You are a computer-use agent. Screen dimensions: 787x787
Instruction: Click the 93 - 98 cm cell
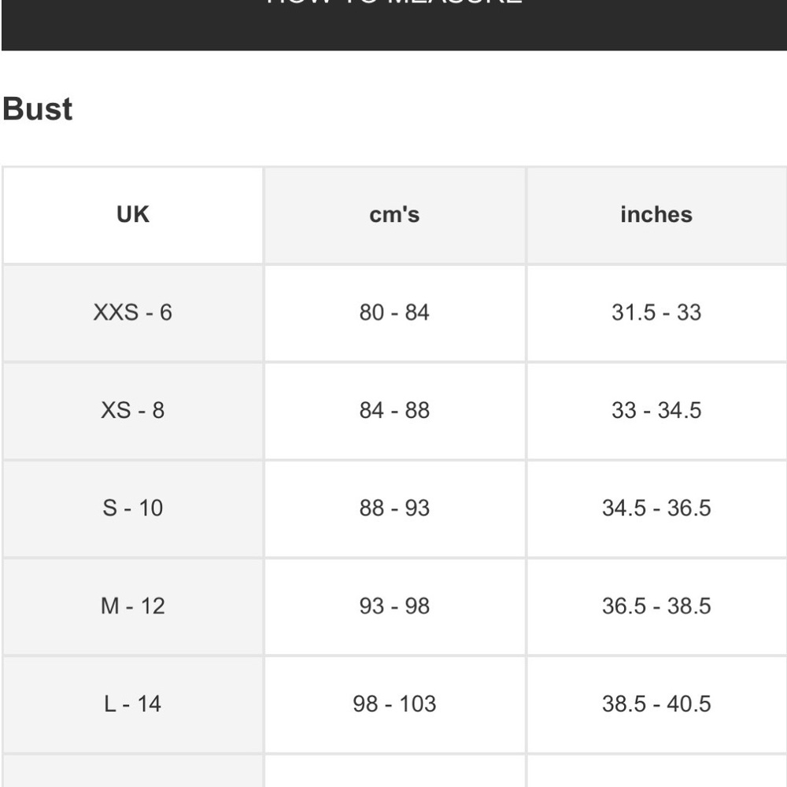click(394, 605)
